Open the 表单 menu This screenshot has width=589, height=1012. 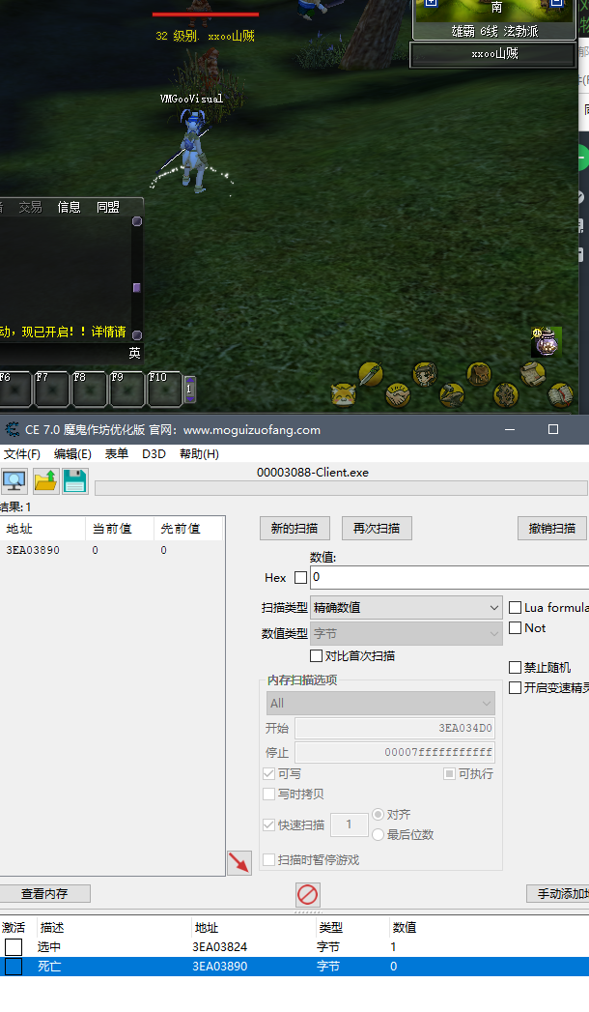coord(117,453)
